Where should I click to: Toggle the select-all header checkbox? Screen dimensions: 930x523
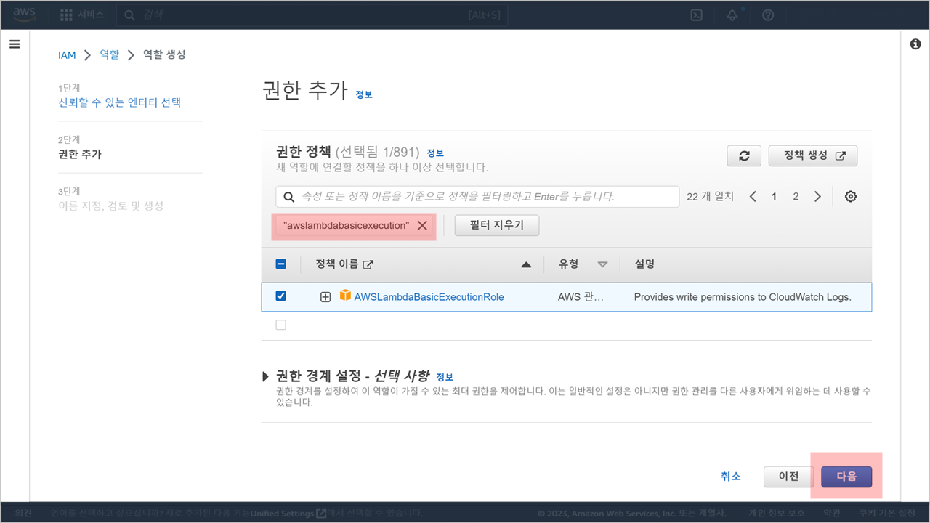pos(281,264)
